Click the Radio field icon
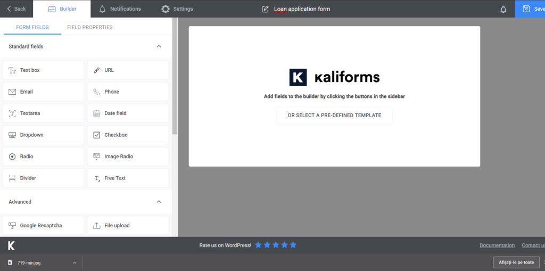545x271 pixels. (x=12, y=157)
